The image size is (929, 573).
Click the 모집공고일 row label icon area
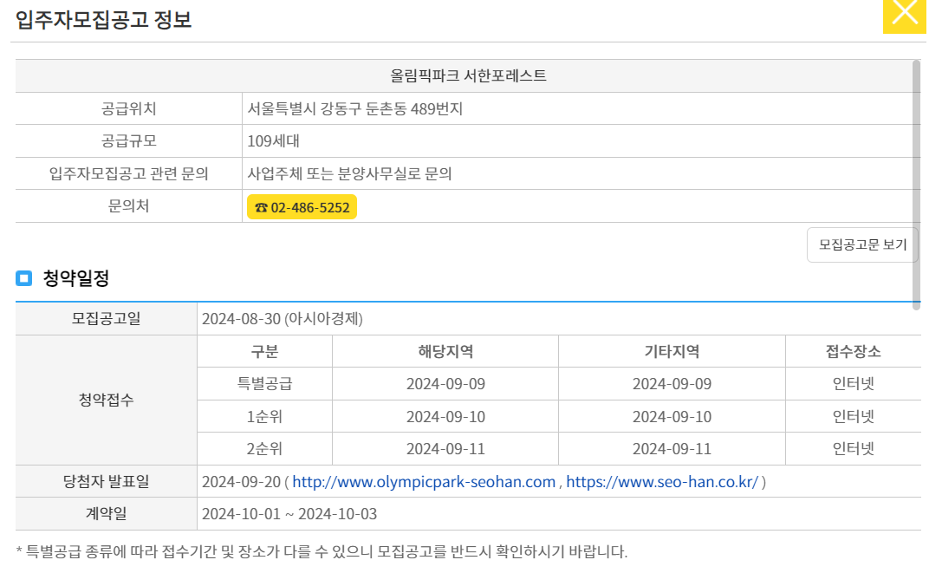[104, 318]
